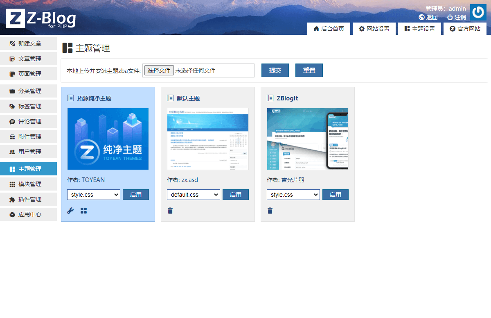Open 评论管理 panel
Screen dimensions: 491x318
point(29,121)
